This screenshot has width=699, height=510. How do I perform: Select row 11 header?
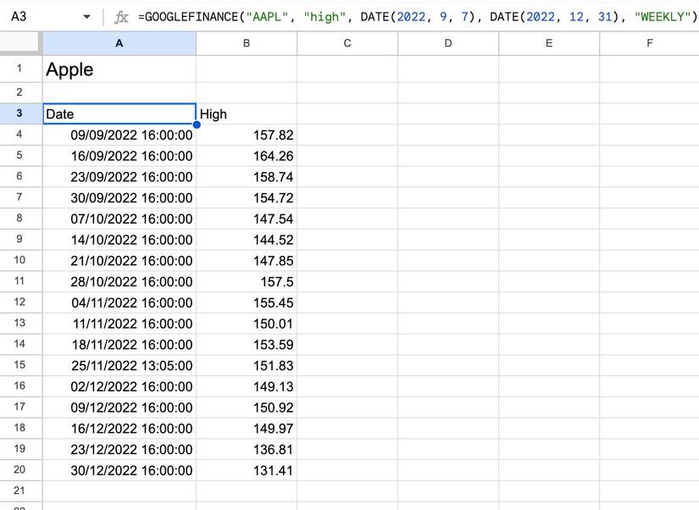(20, 281)
